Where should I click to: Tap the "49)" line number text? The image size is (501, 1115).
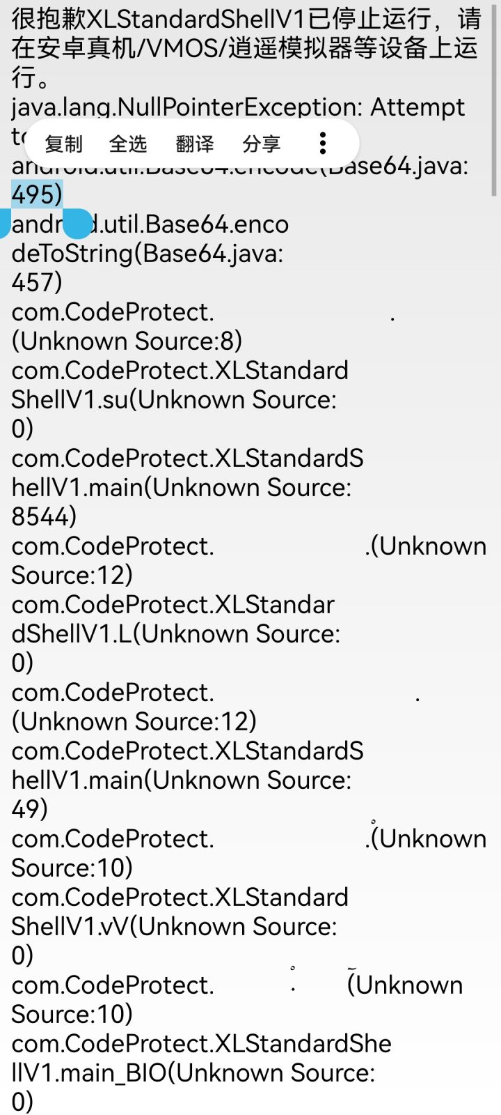tap(30, 809)
